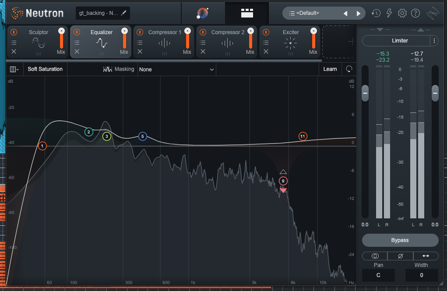The image size is (447, 291).
Task: Remove the Compressor 1 module
Action: click(x=140, y=52)
